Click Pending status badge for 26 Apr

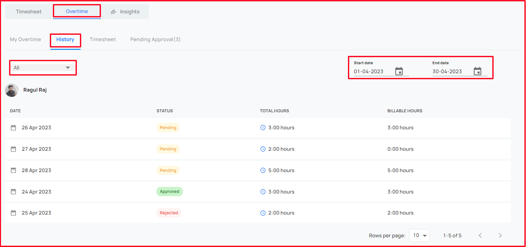(168, 128)
